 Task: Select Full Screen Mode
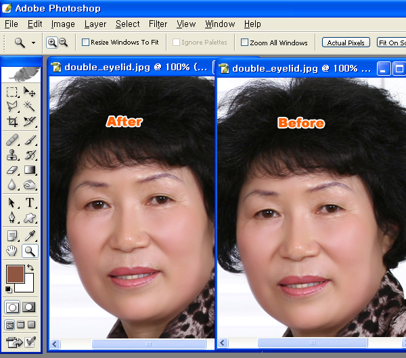[x=32, y=325]
